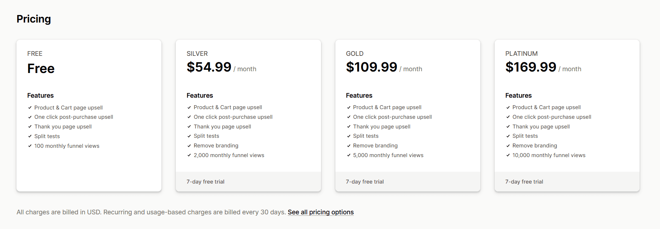Click the checkmark beside Thank you page upsell under Gold
660x229 pixels.
(x=348, y=126)
